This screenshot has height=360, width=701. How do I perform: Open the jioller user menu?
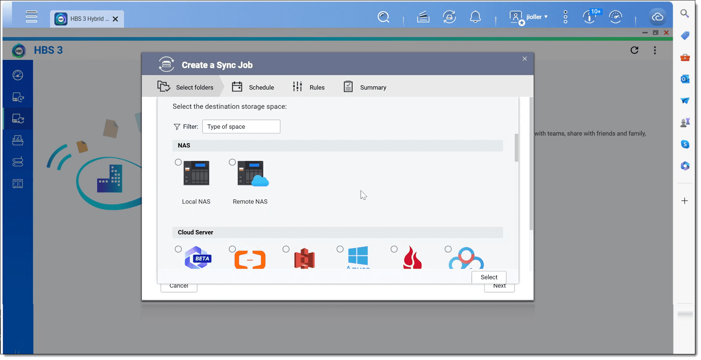coord(529,17)
